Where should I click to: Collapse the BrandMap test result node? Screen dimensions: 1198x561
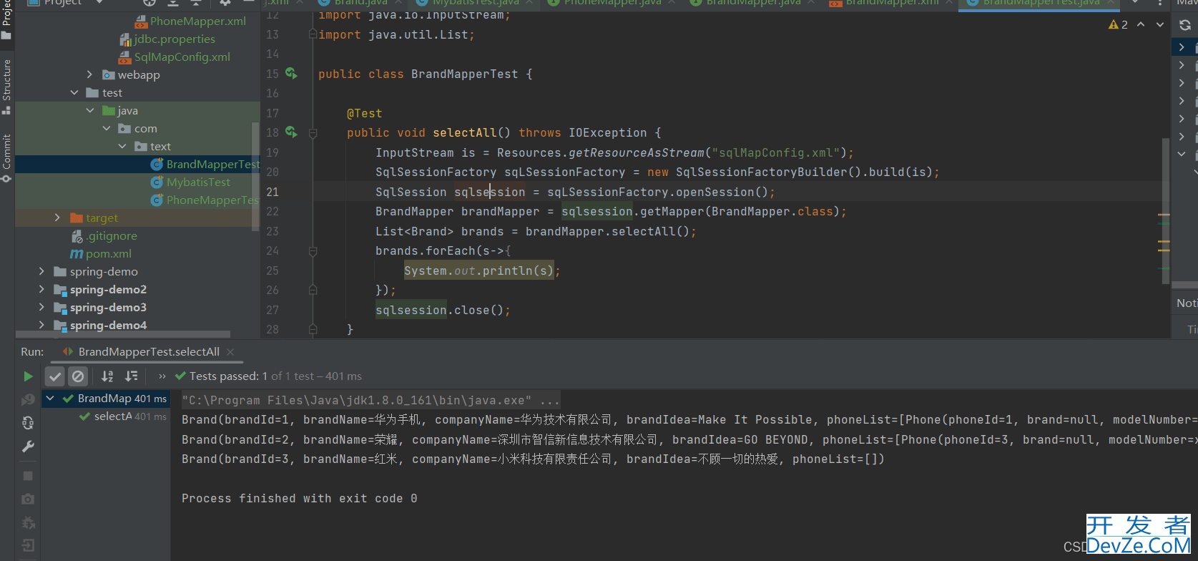50,399
